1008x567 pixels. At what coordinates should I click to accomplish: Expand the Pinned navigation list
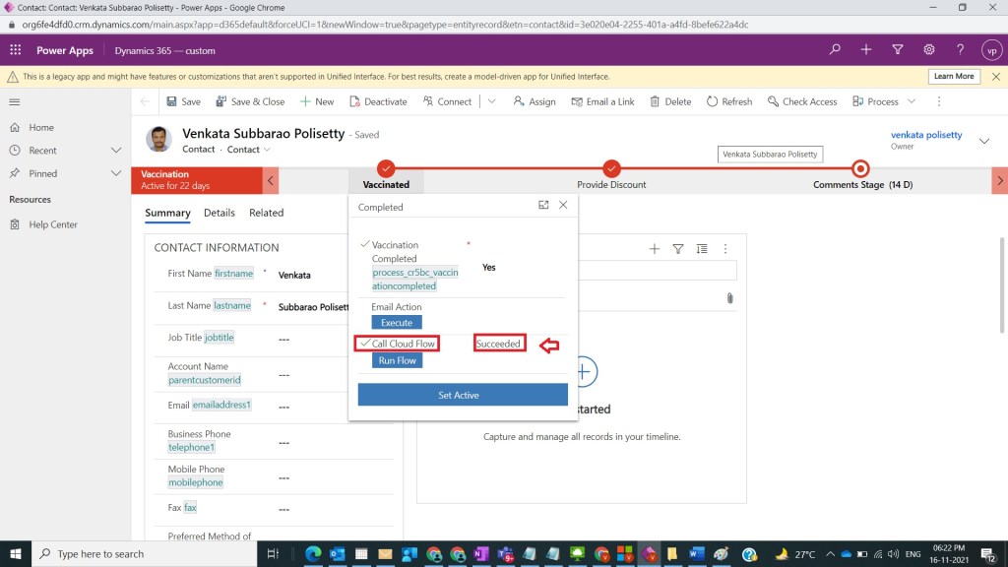click(116, 173)
